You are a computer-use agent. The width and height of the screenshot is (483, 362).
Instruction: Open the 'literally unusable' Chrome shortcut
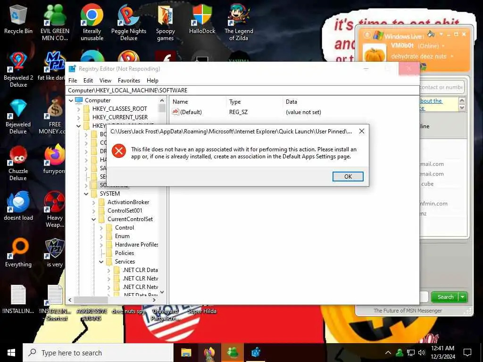(x=92, y=22)
